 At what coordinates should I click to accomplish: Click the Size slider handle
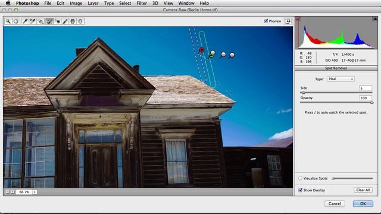[303, 93]
